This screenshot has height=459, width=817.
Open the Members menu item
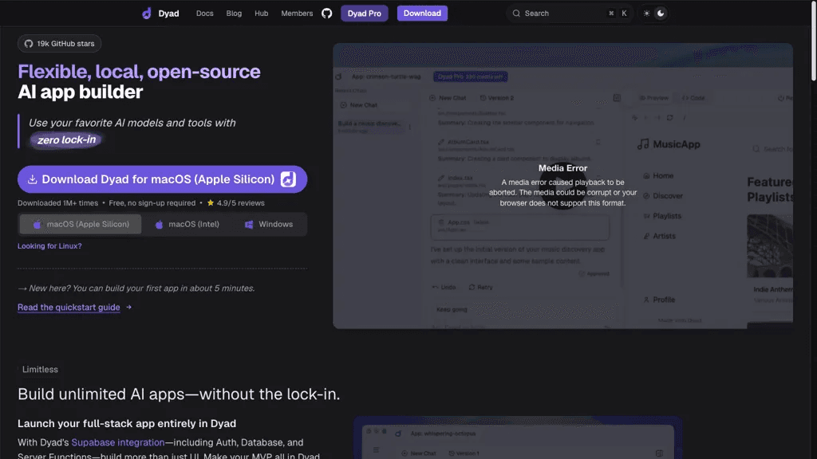tap(297, 13)
